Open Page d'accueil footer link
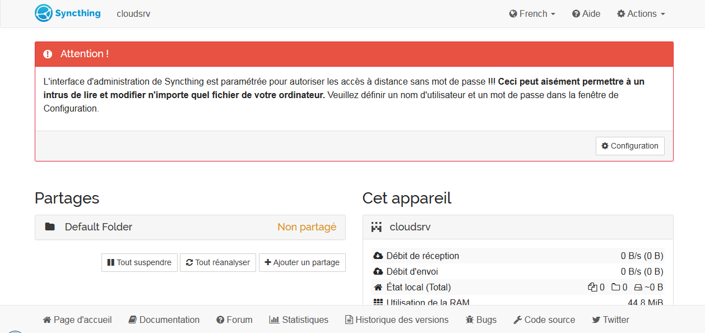705x333 pixels. (x=77, y=320)
